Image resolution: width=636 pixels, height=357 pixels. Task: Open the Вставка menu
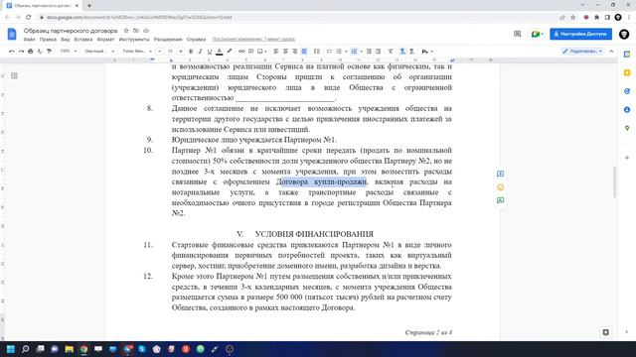pyautogui.click(x=83, y=40)
